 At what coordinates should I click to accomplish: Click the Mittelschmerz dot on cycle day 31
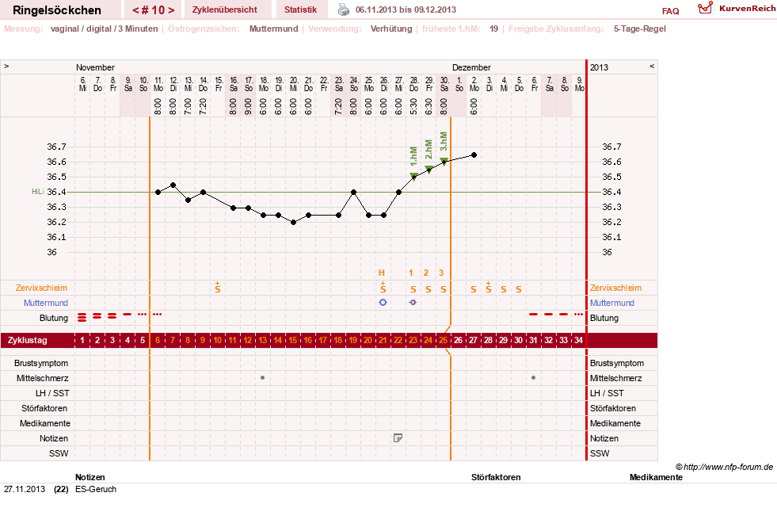[x=533, y=378]
